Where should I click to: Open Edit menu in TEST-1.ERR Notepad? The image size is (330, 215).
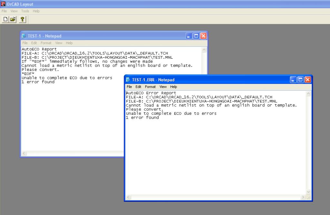click(x=138, y=87)
